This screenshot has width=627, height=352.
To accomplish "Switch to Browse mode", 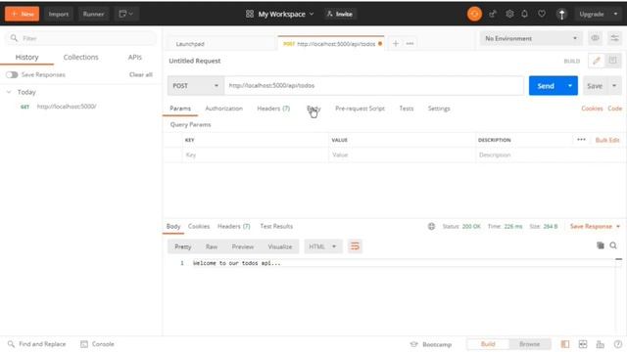I will click(529, 344).
